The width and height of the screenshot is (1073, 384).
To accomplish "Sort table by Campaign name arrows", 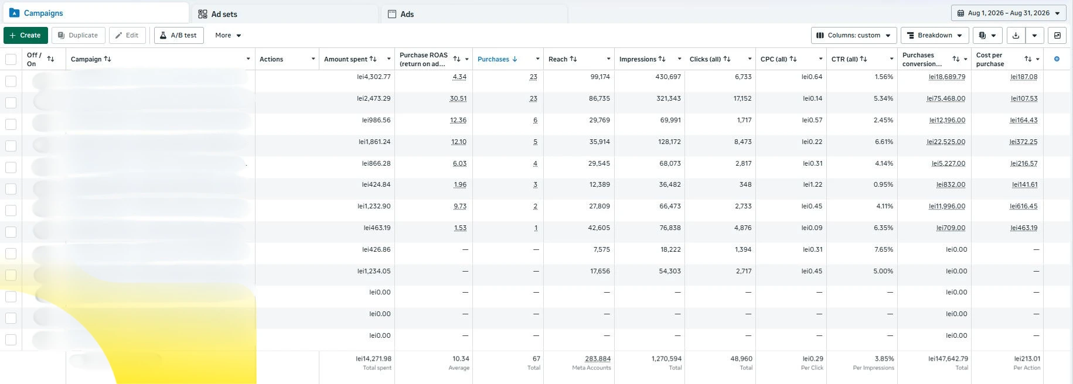I will pyautogui.click(x=109, y=59).
